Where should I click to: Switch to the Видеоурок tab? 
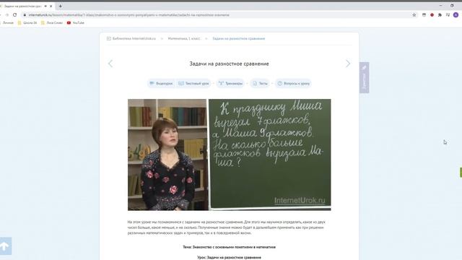point(161,84)
